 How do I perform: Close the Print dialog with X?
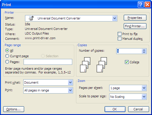pyautogui.click(x=147, y=5)
